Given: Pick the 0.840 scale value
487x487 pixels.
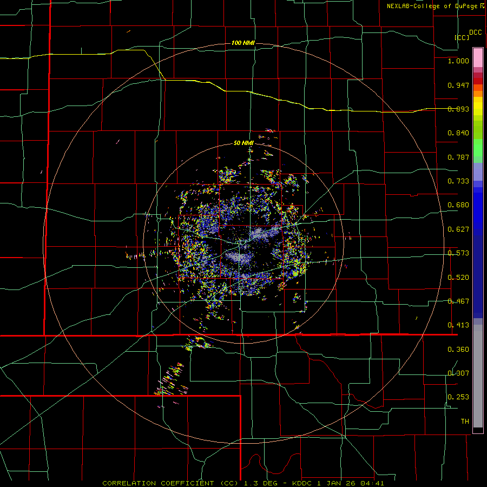Looking at the screenshot, I should point(458,133).
